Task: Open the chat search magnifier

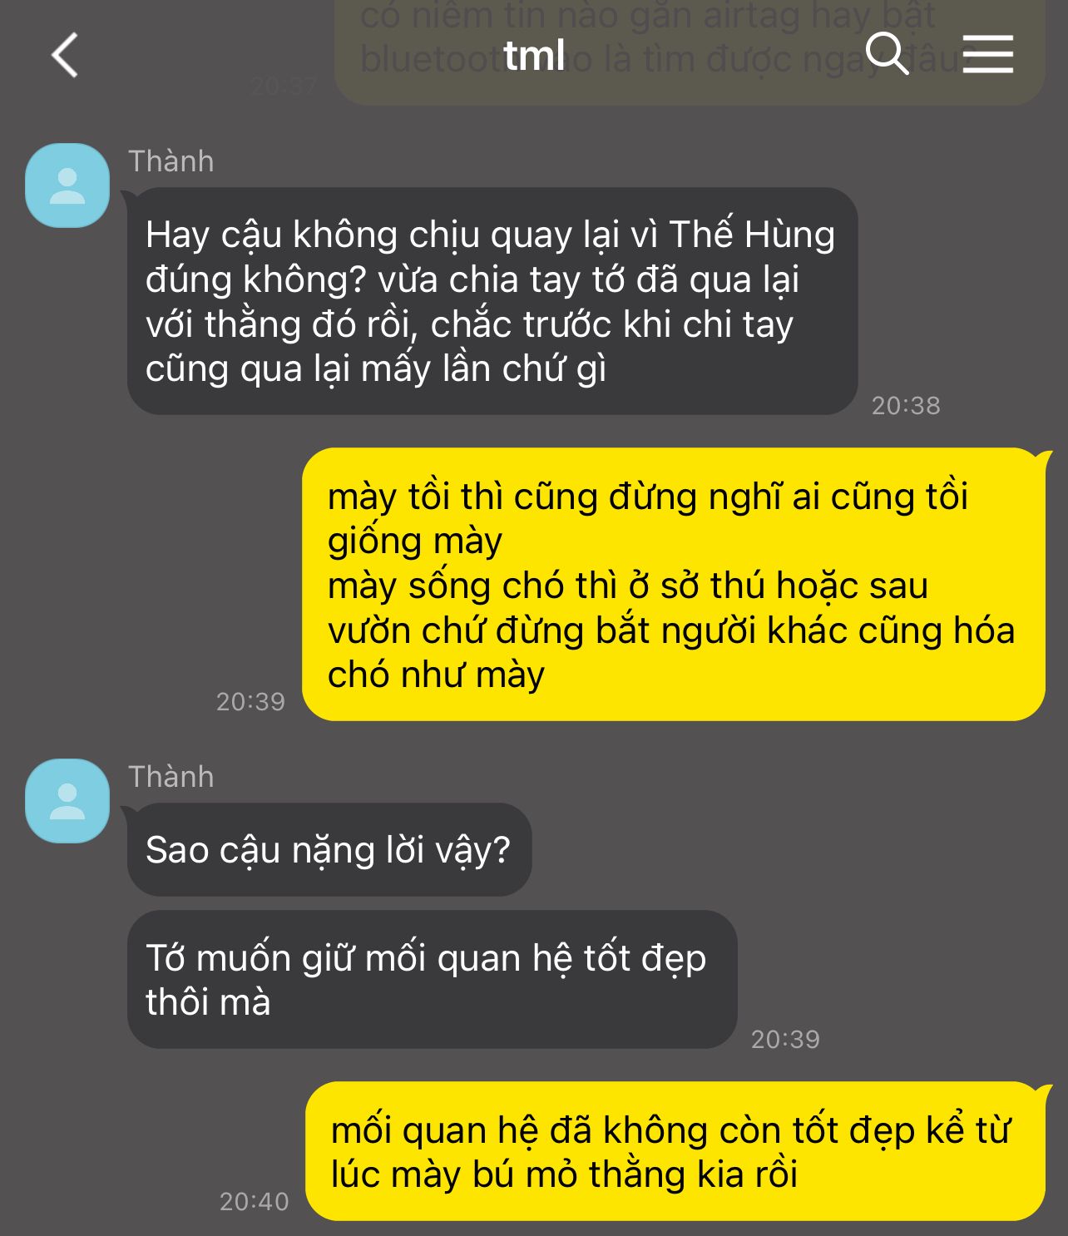Action: [887, 54]
